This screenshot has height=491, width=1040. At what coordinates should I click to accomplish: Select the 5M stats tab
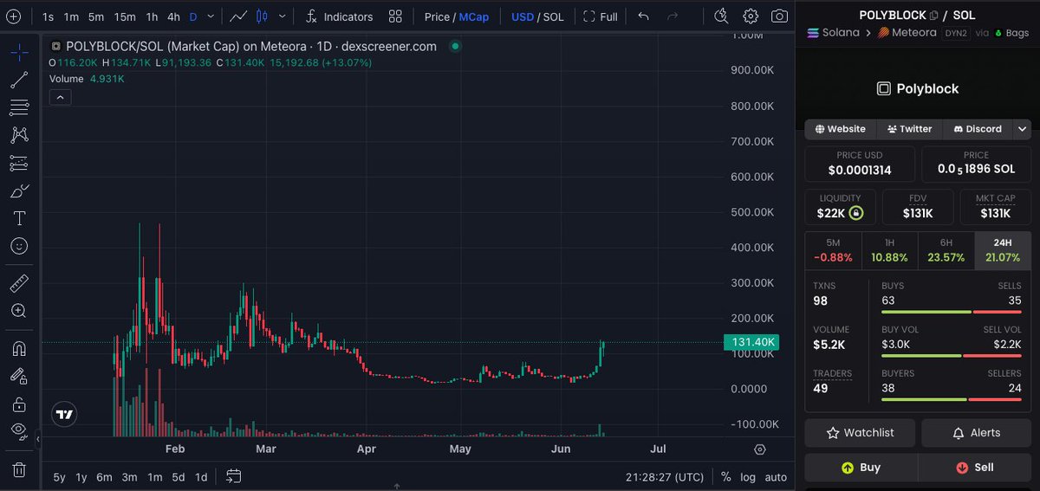pos(833,250)
